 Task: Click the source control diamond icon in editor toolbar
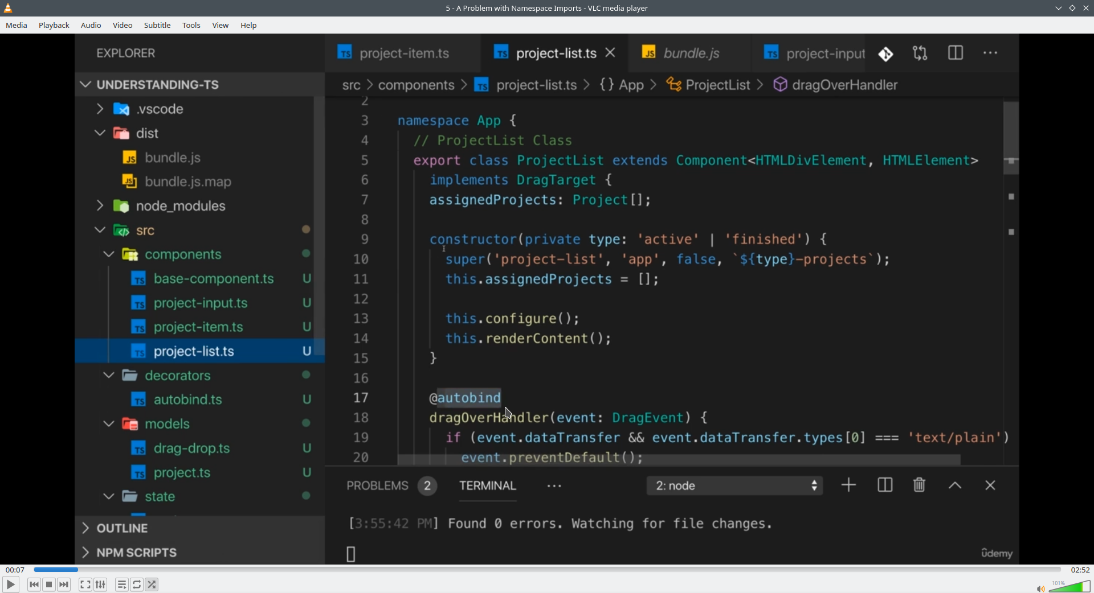click(x=886, y=54)
